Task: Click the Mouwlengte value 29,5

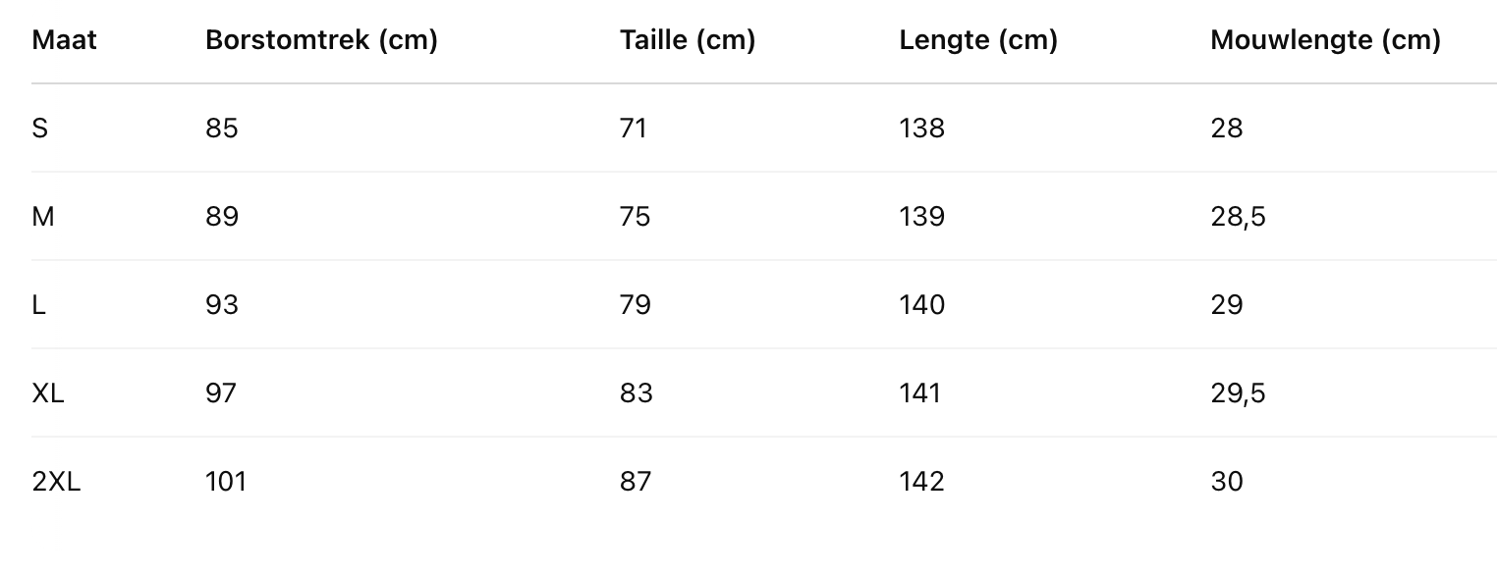Action: point(1238,393)
